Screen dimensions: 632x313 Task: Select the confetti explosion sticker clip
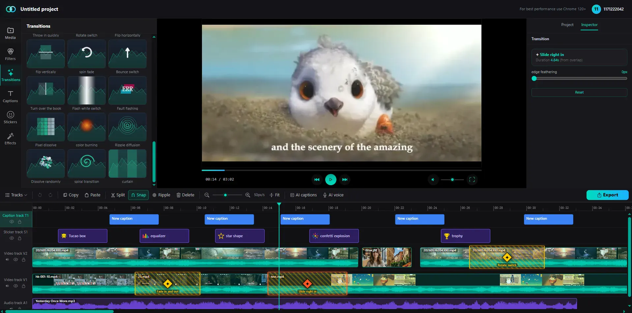pos(334,236)
